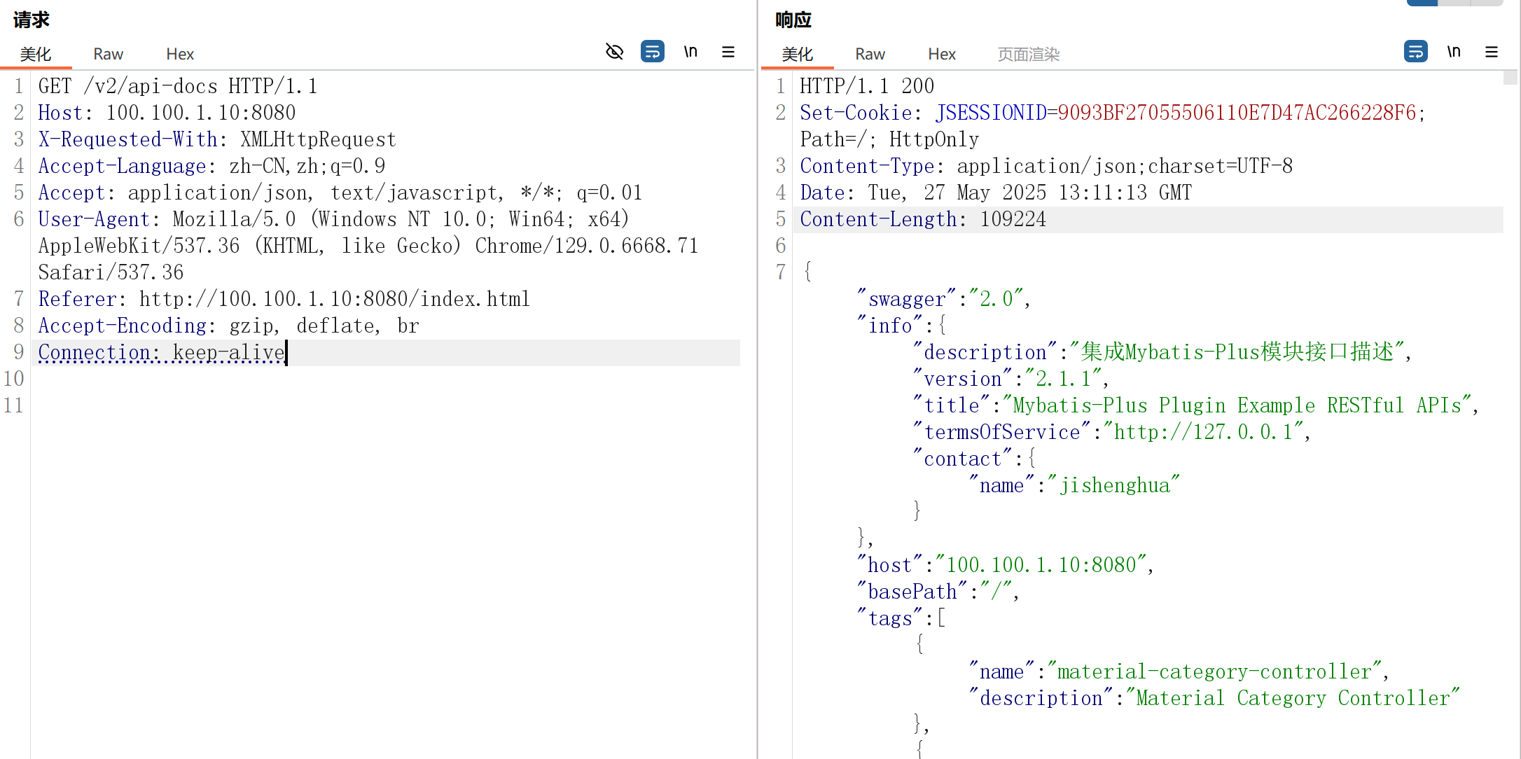Click the HTTP/1.1 200 status line
The image size is (1521, 759).
pos(867,86)
